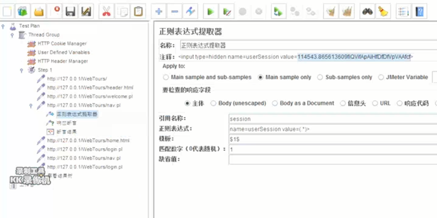The image size is (437, 218).
Task: Open the Help toolbar icon
Action: coord(419,12)
